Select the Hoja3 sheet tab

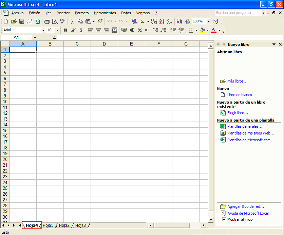click(80, 225)
